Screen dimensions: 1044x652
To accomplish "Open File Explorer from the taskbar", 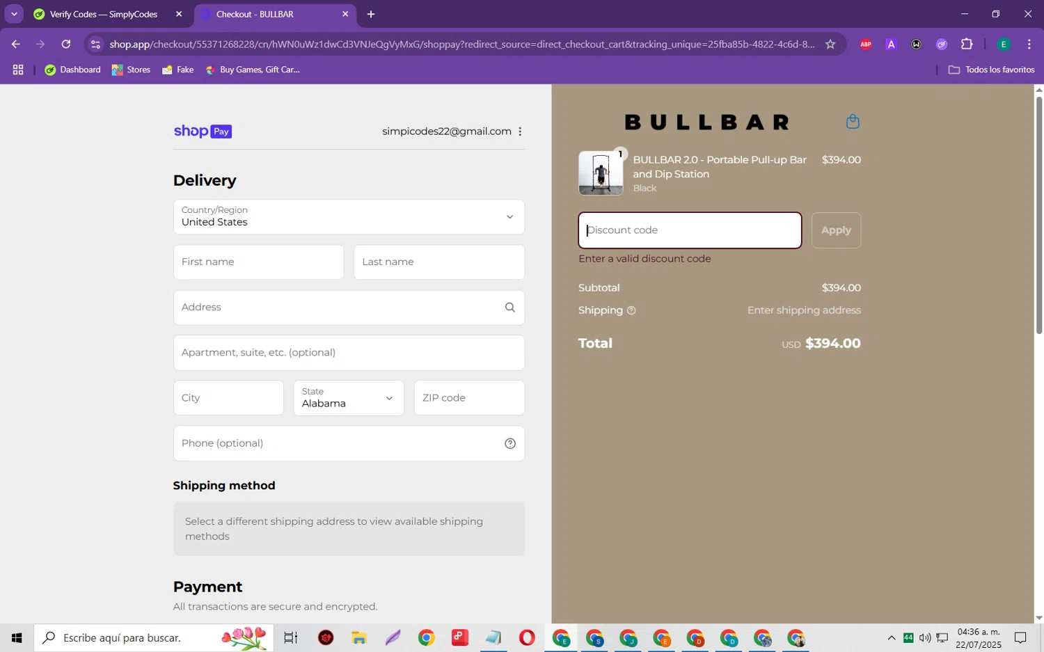I will tap(359, 638).
